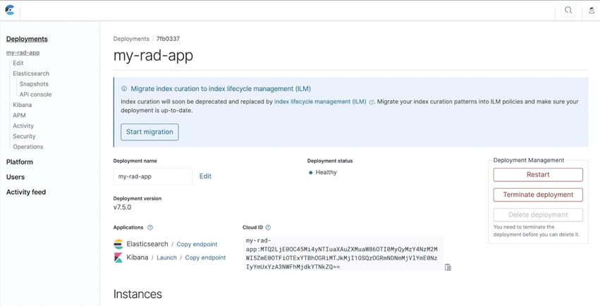Screen dimensions: 600x306
Task: Click the Delete deployment button
Action: coord(538,215)
